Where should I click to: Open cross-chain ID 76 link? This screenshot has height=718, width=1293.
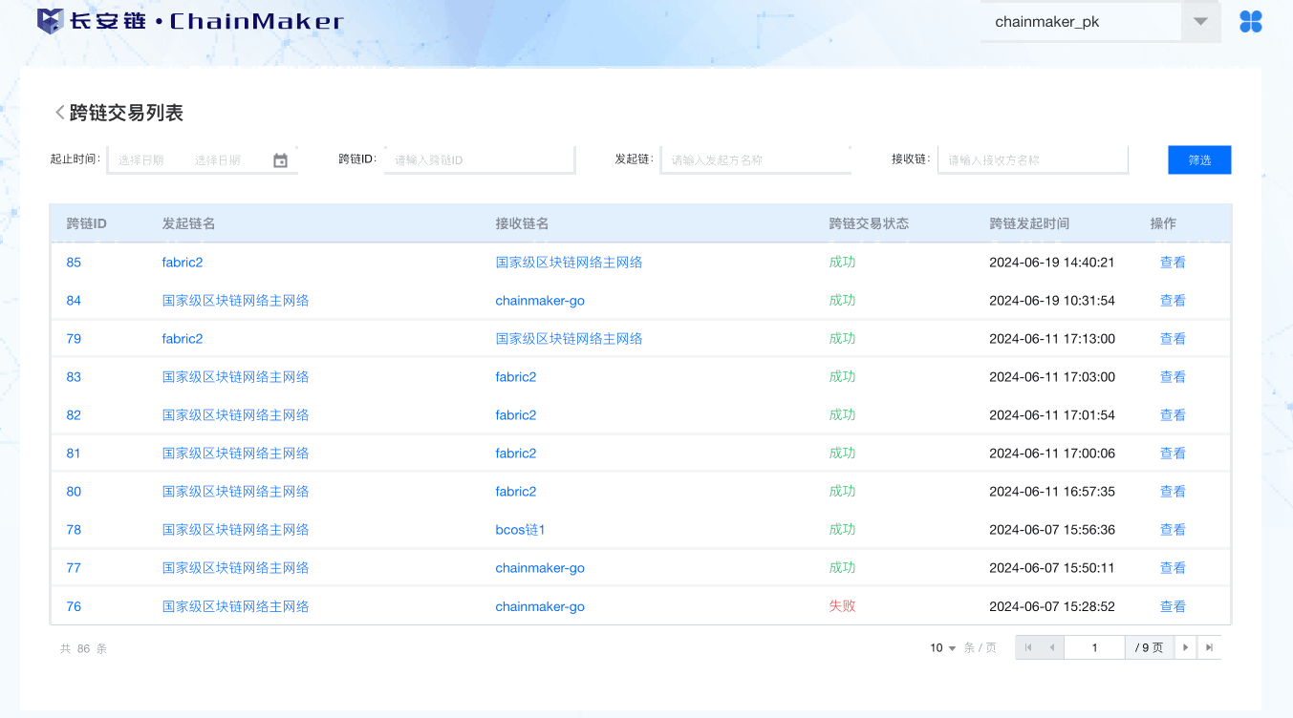74,606
